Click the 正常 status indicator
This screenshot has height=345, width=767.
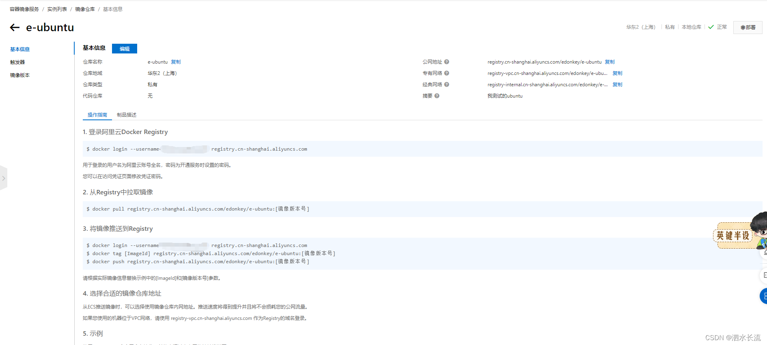[x=717, y=27]
